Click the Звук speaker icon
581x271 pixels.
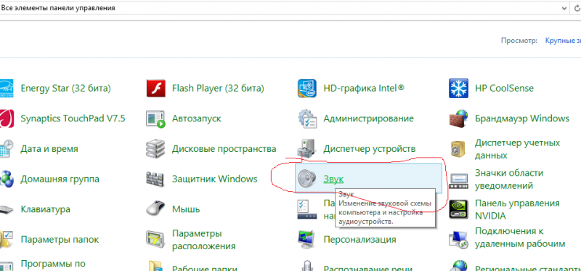tap(307, 179)
